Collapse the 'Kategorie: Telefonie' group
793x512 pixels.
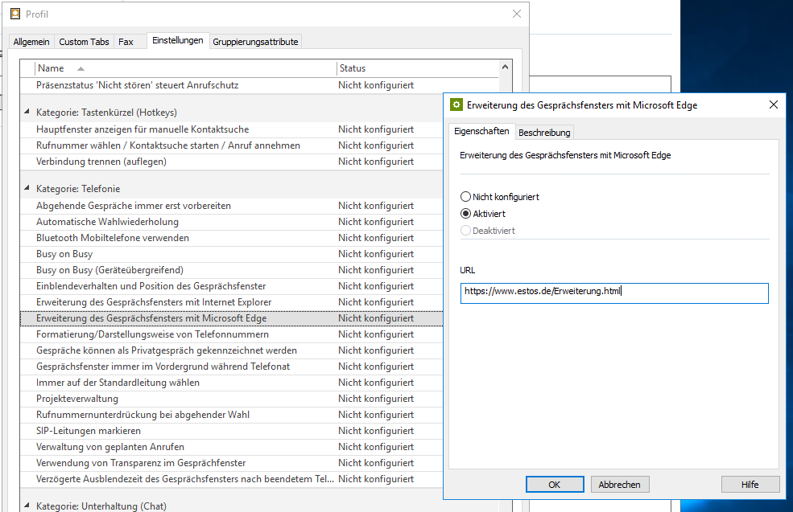point(27,189)
